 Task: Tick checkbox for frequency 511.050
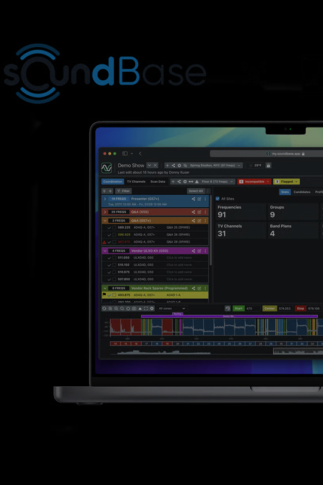pos(114,257)
